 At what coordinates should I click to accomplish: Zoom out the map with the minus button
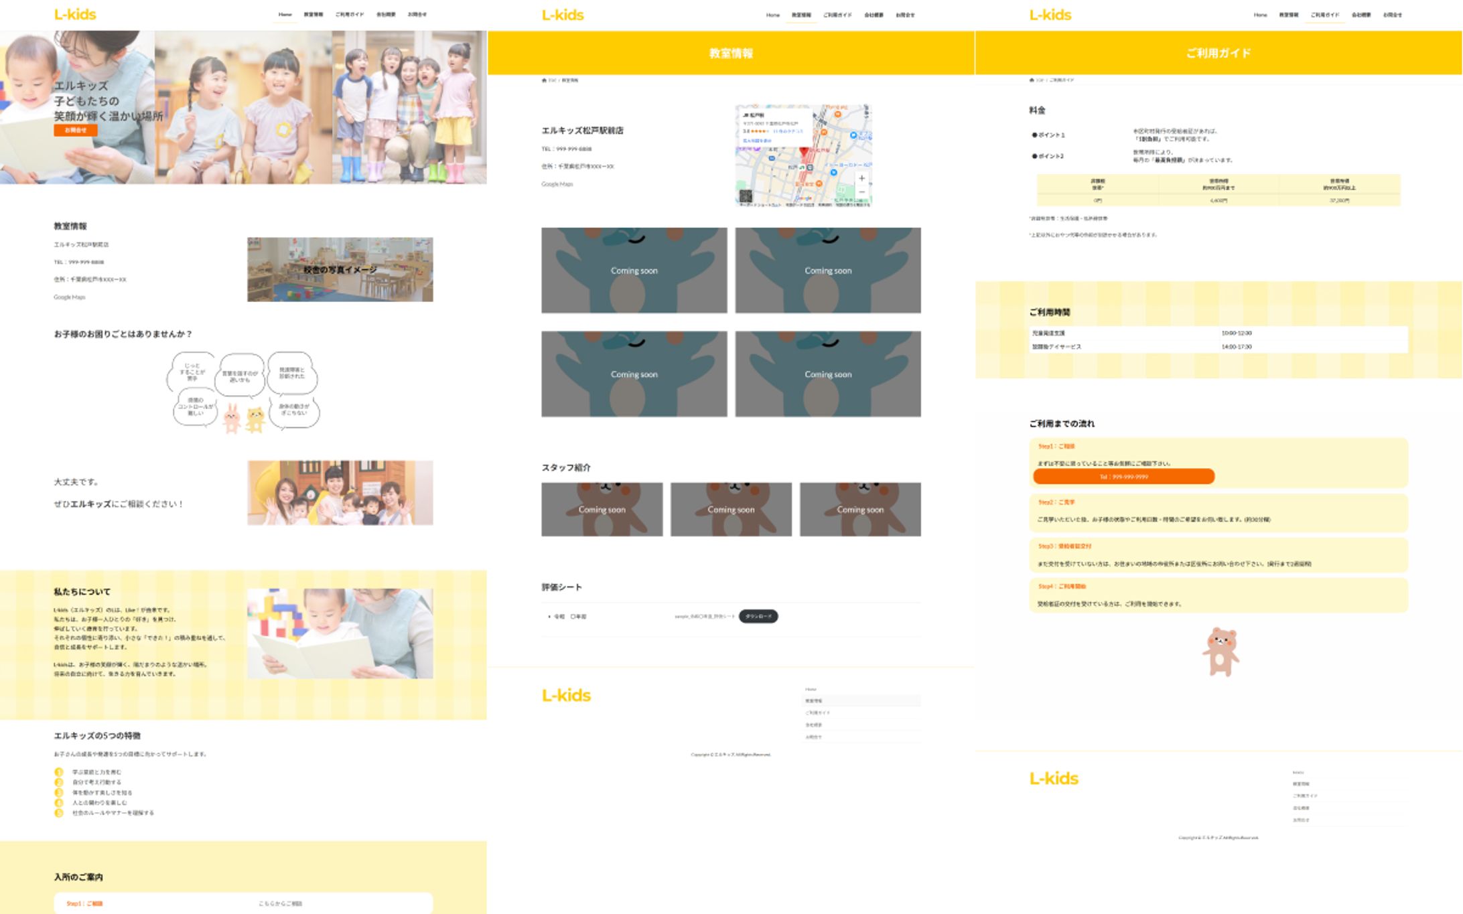click(862, 192)
